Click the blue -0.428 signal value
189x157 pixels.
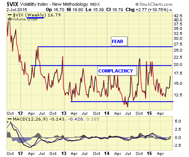(x=75, y=119)
